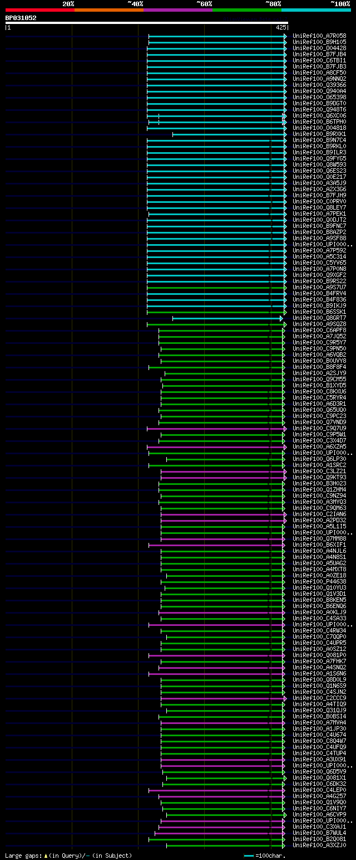This screenshot has height=860, width=356.
Task: Click the UniRef100_C4TUP4 label
Action: (x=319, y=753)
